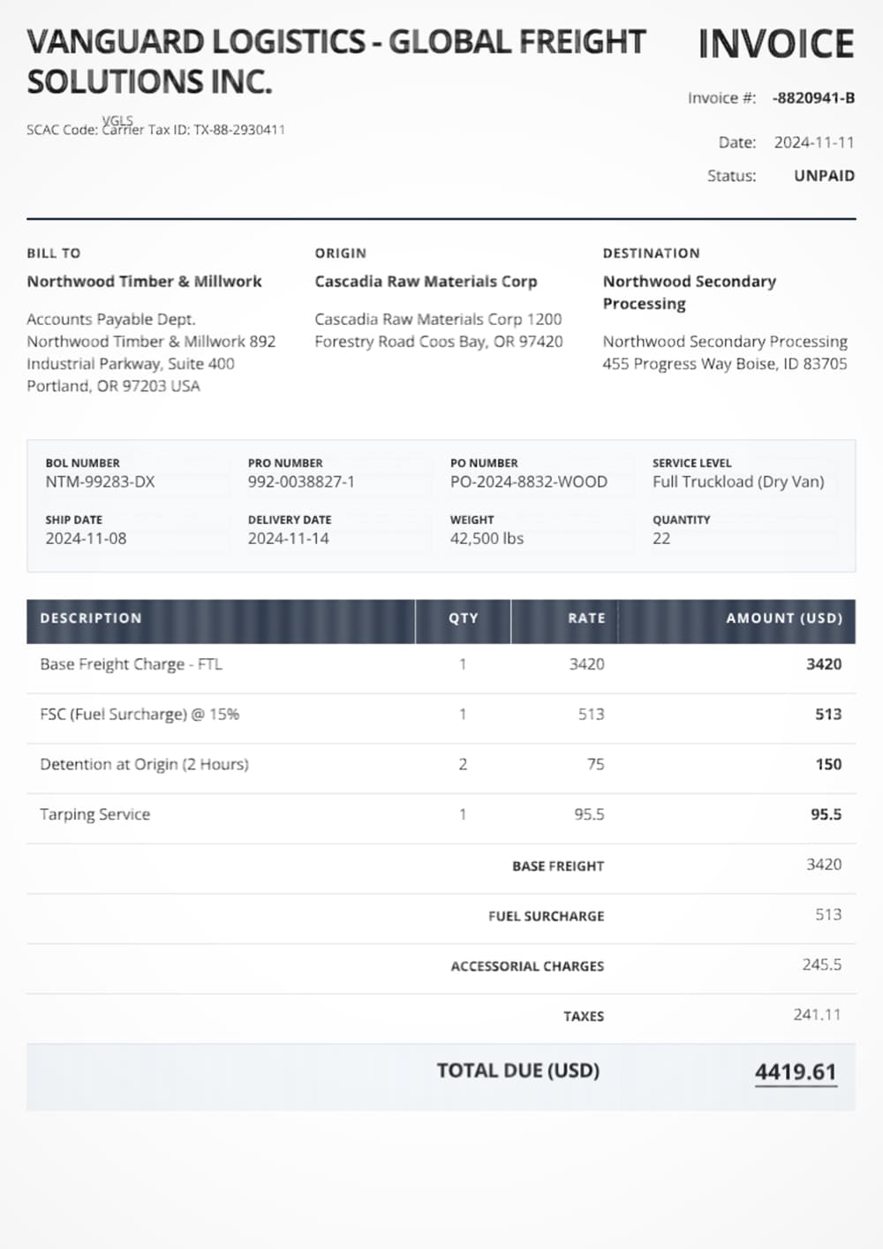Viewport: 883px width, 1249px height.
Task: Click the DESCRIPTION column header
Action: (91, 618)
